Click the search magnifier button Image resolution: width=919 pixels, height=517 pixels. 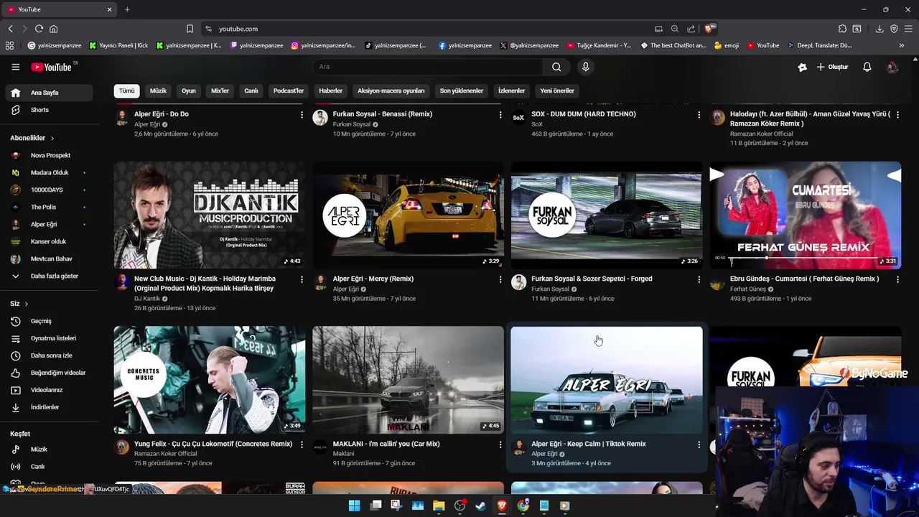[556, 67]
